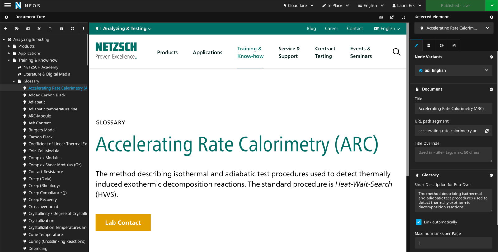Paste the clipboard node into the tree
Viewport: 498px width, 252px height.
click(x=50, y=29)
